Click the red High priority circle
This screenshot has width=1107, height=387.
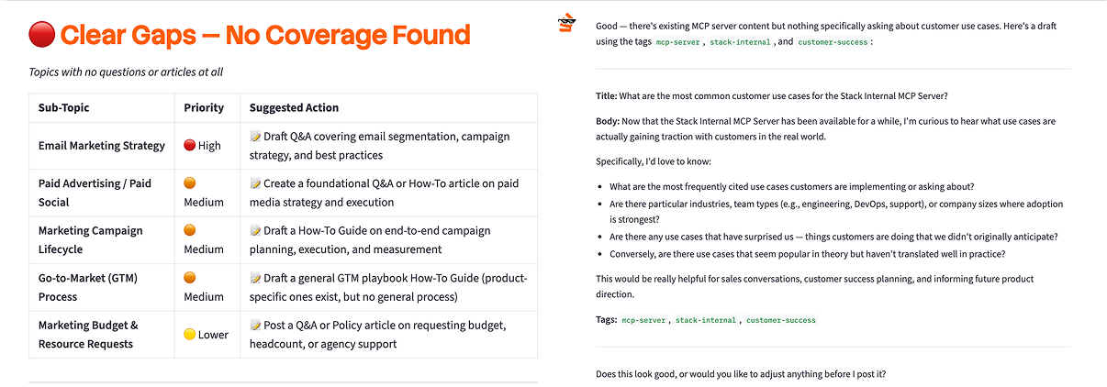pyautogui.click(x=190, y=145)
